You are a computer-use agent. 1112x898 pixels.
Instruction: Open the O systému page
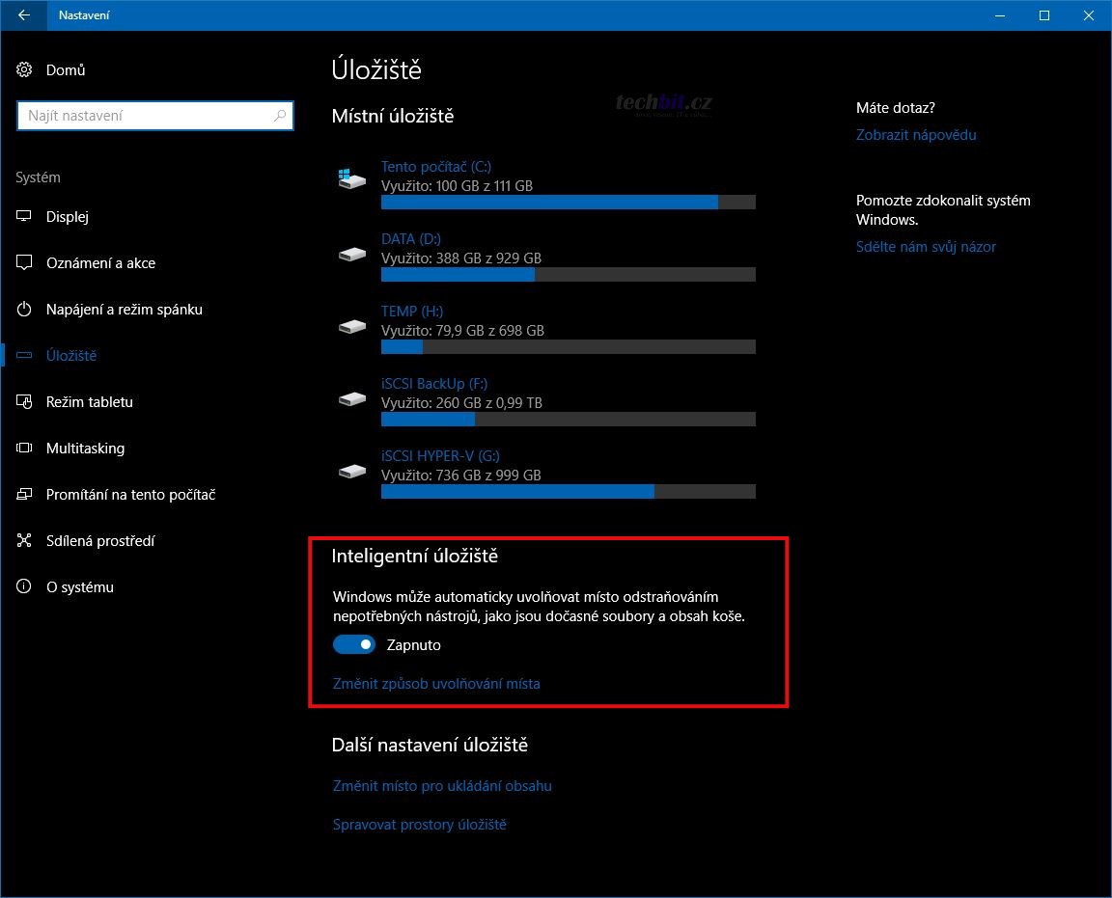point(79,586)
